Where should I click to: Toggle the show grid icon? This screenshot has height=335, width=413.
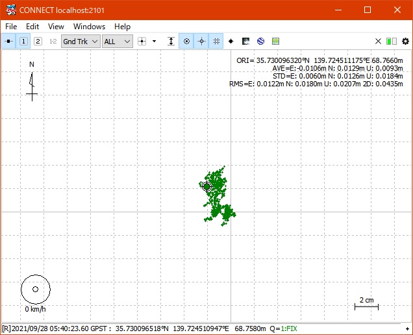(x=216, y=41)
